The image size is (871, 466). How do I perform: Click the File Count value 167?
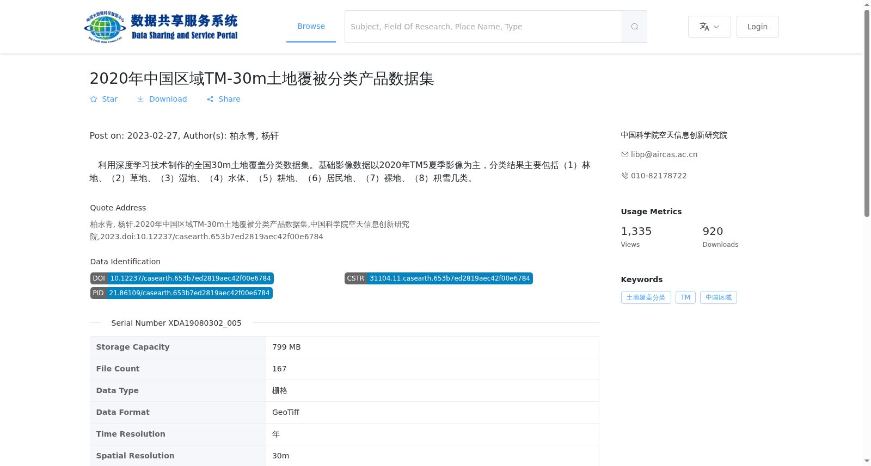pyautogui.click(x=279, y=369)
